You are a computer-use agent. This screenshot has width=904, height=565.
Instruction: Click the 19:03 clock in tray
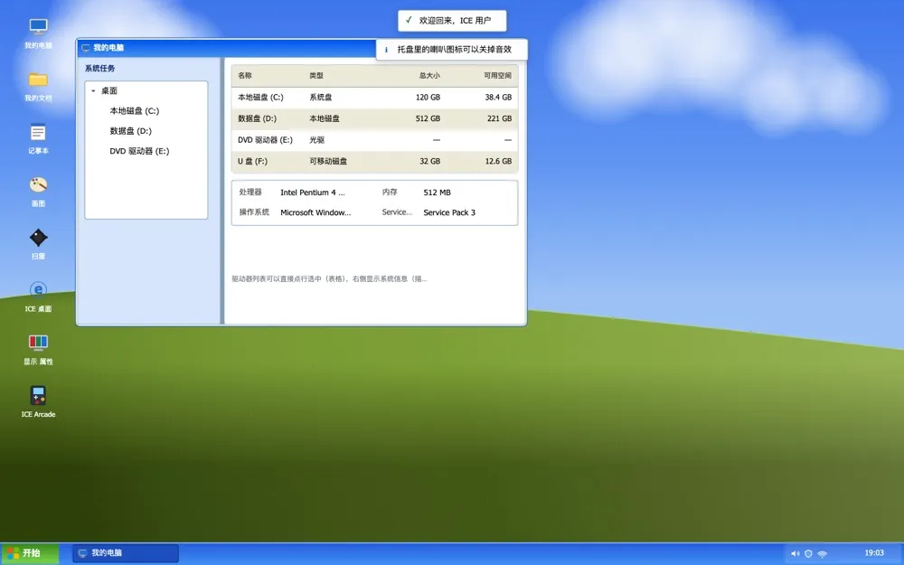(x=874, y=553)
